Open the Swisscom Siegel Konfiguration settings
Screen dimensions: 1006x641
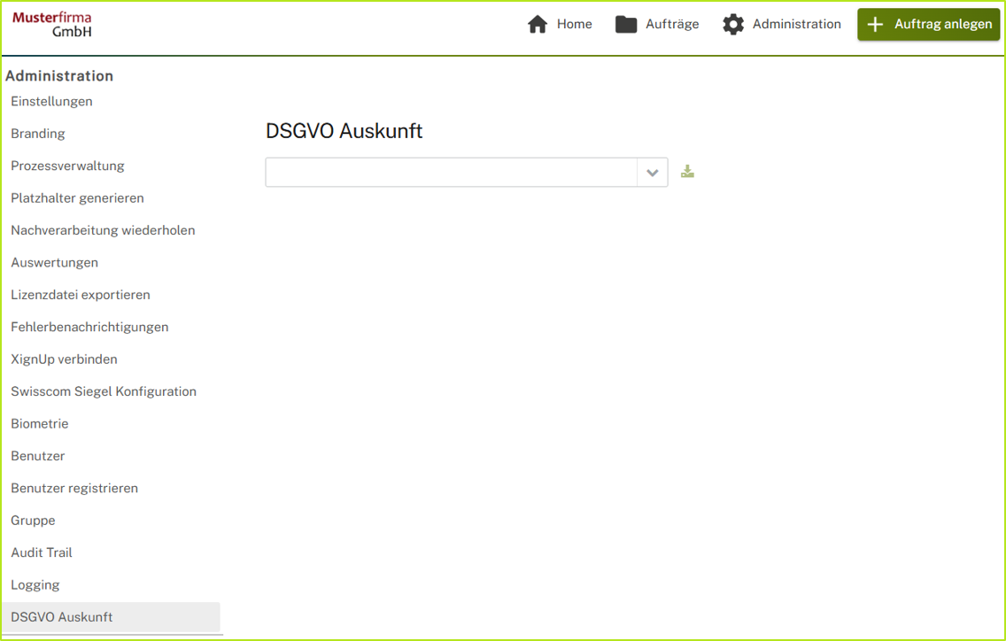click(104, 390)
